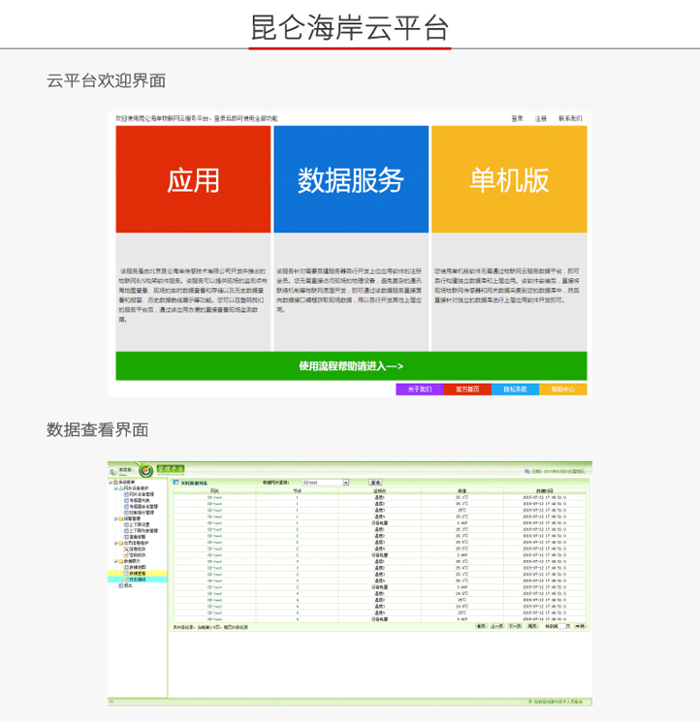Select the cyan-highlighted tree item

[138, 580]
